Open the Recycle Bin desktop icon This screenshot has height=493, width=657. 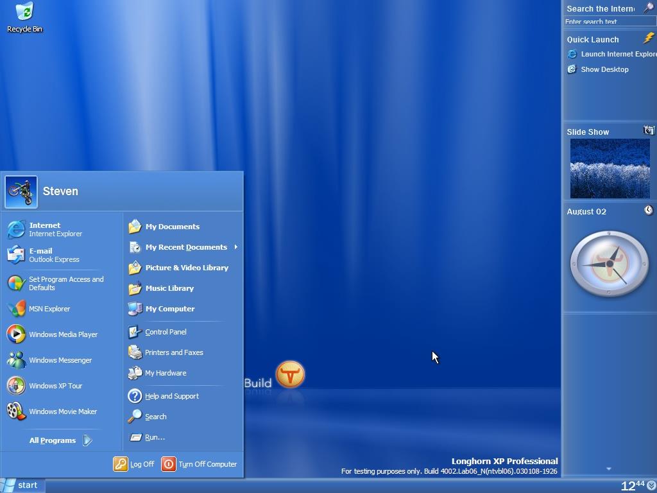point(25,17)
